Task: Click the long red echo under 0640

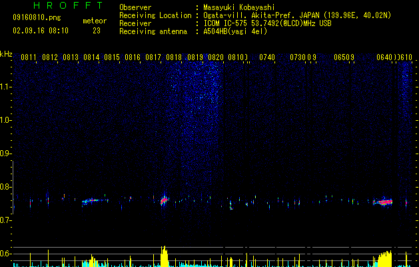Action: click(384, 202)
